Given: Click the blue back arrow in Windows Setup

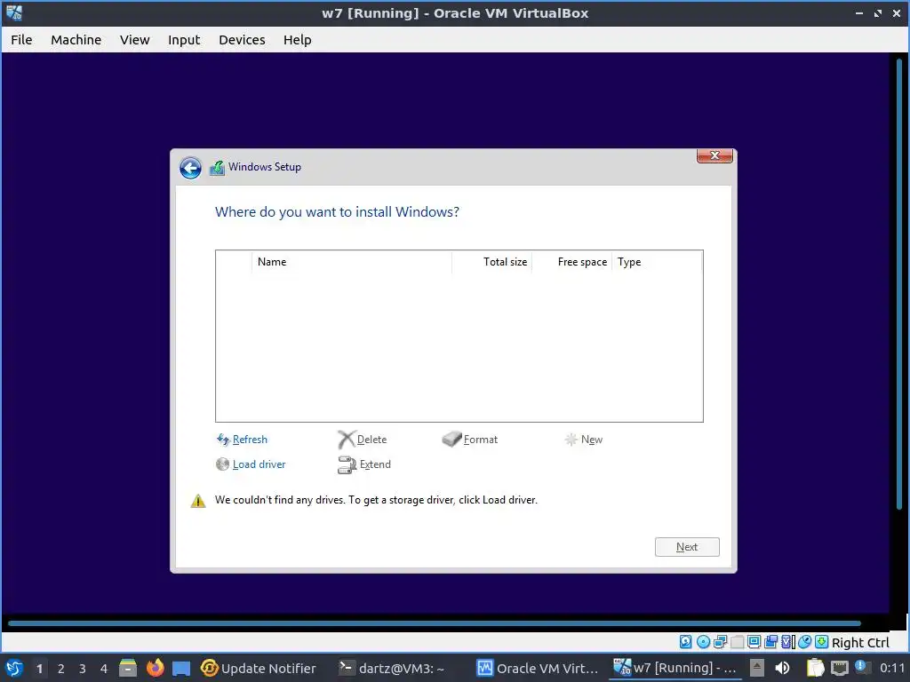Looking at the screenshot, I should point(190,168).
